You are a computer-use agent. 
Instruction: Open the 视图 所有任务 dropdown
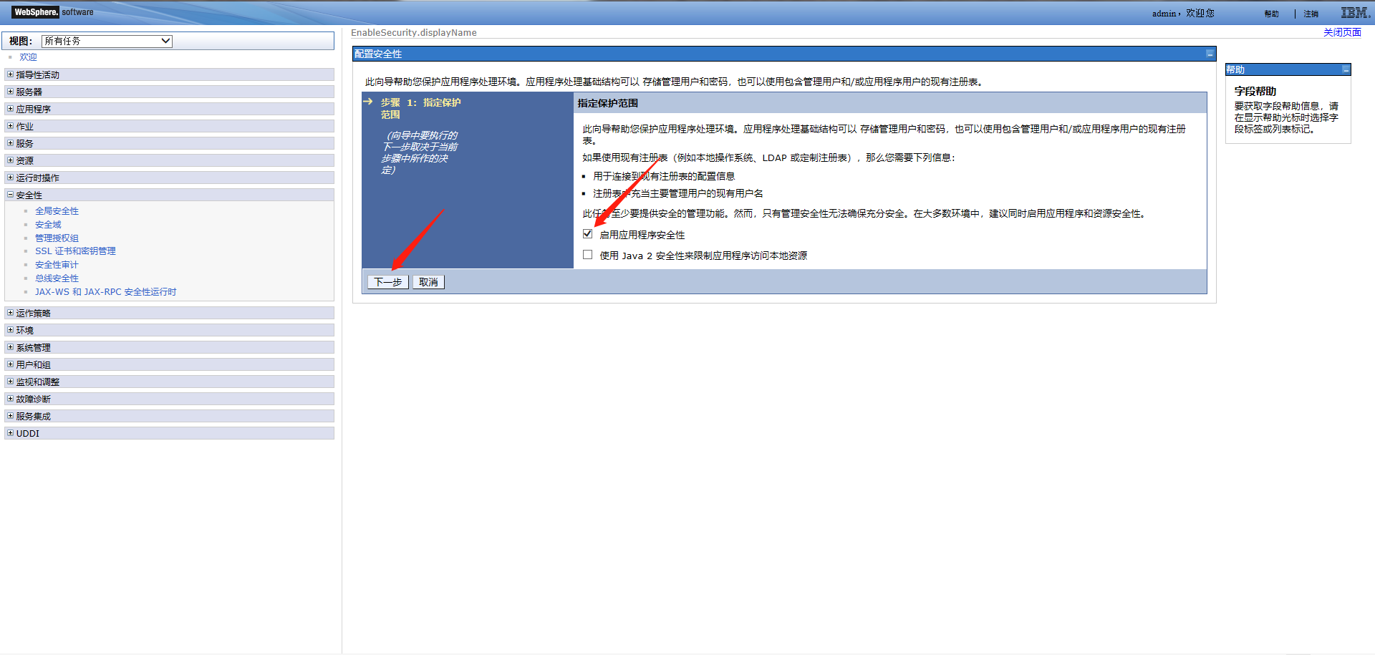click(x=107, y=41)
